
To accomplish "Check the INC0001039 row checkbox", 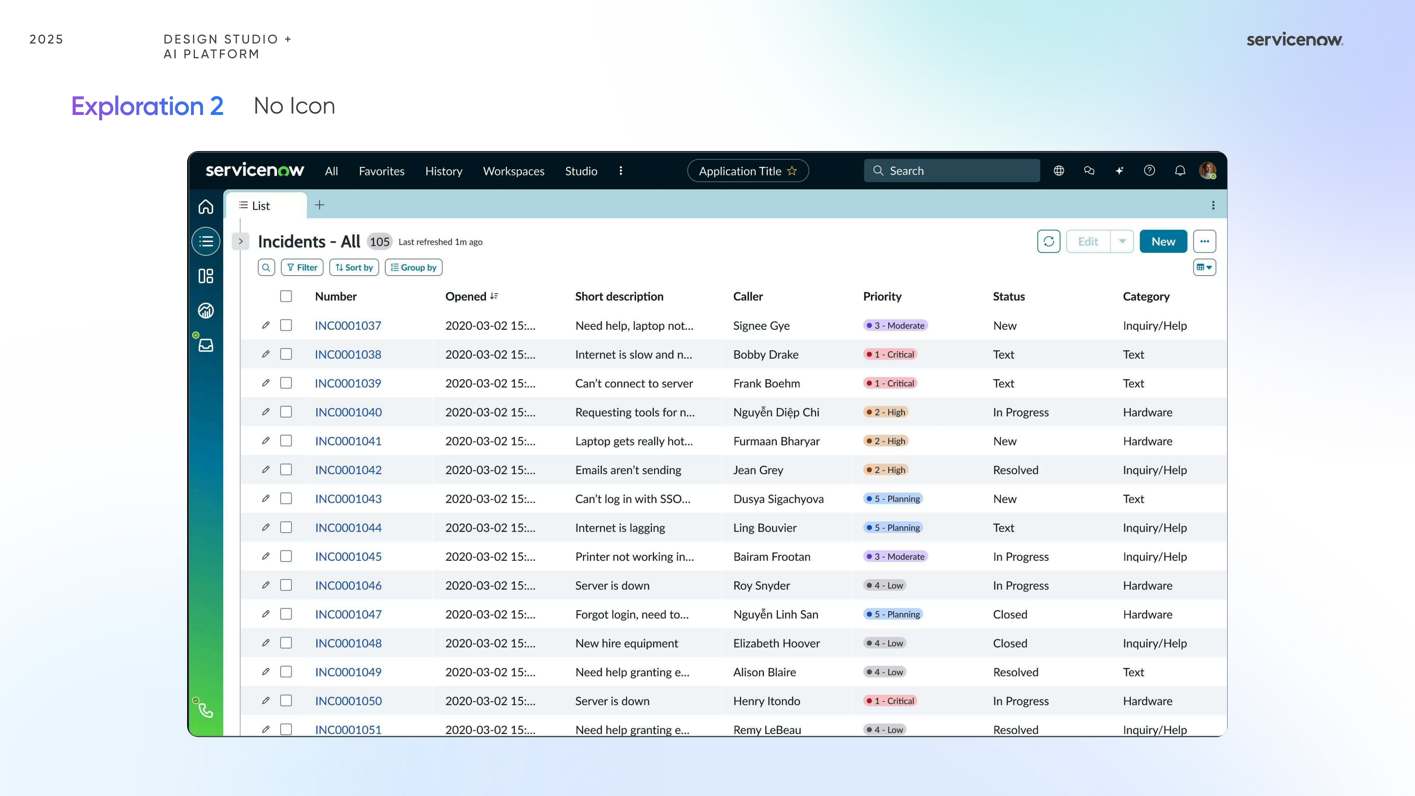I will (x=286, y=383).
